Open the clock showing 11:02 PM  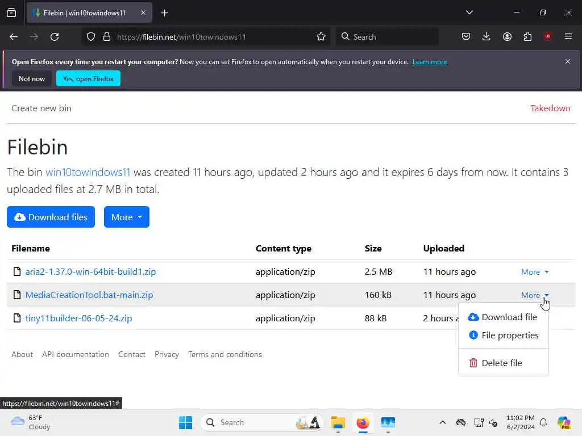(521, 422)
